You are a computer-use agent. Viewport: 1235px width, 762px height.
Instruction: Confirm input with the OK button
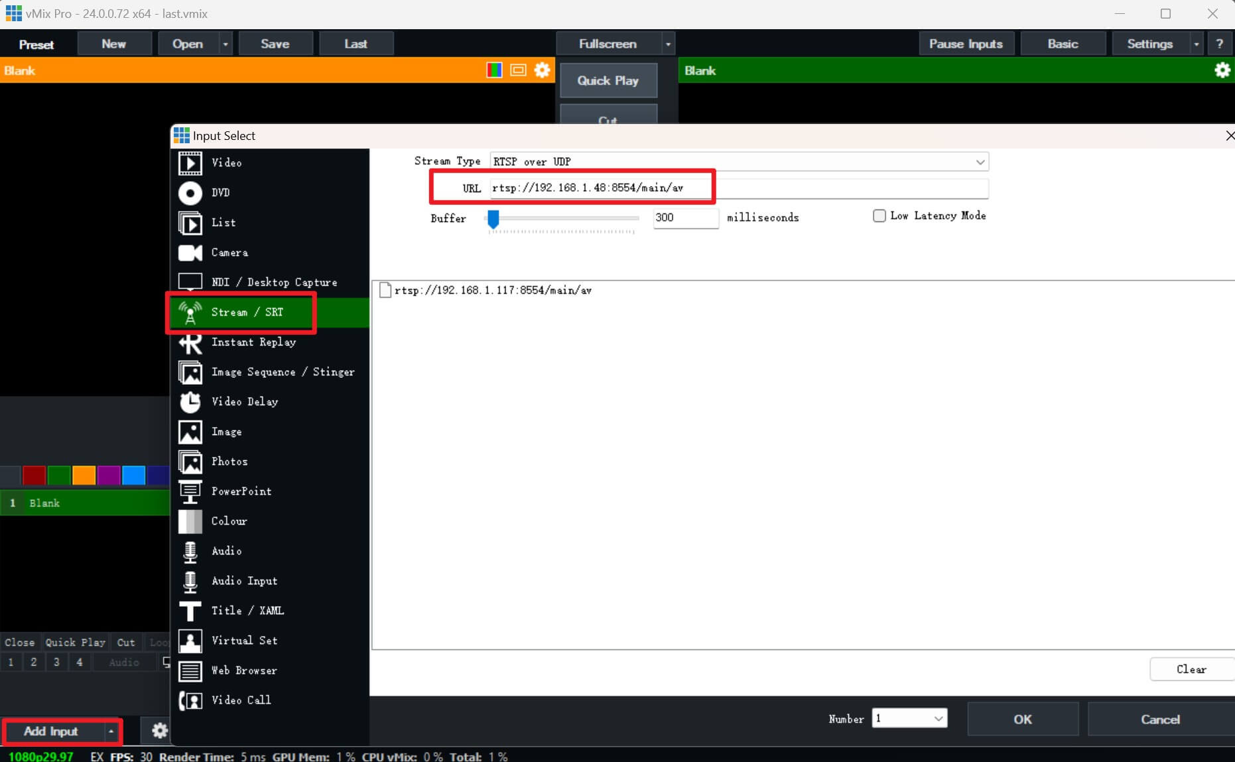(x=1022, y=719)
